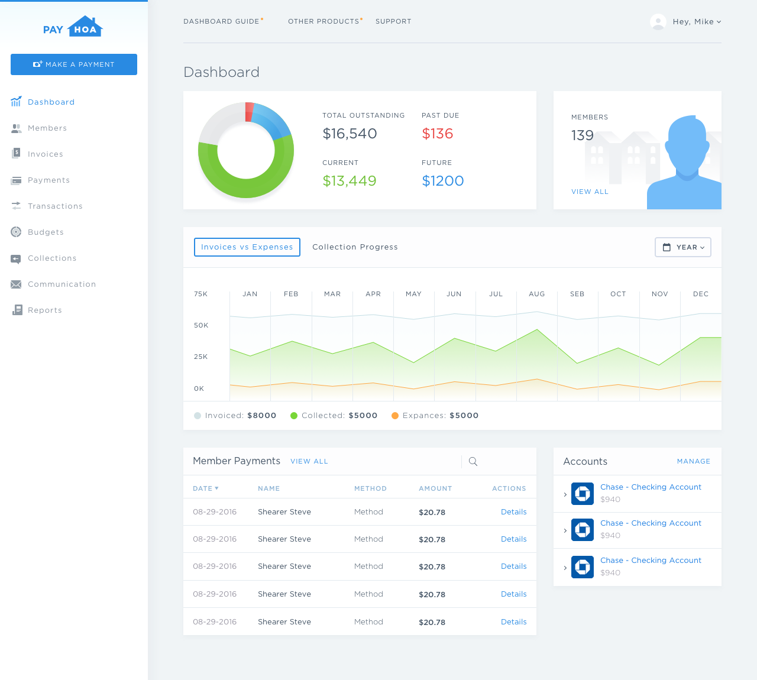Open Collections in the sidebar menu
This screenshot has width=757, height=680.
pos(52,258)
